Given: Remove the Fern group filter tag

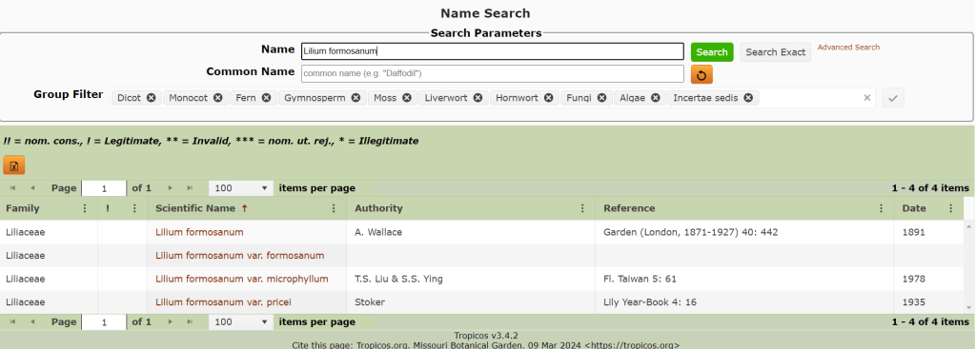Looking at the screenshot, I should coord(267,98).
